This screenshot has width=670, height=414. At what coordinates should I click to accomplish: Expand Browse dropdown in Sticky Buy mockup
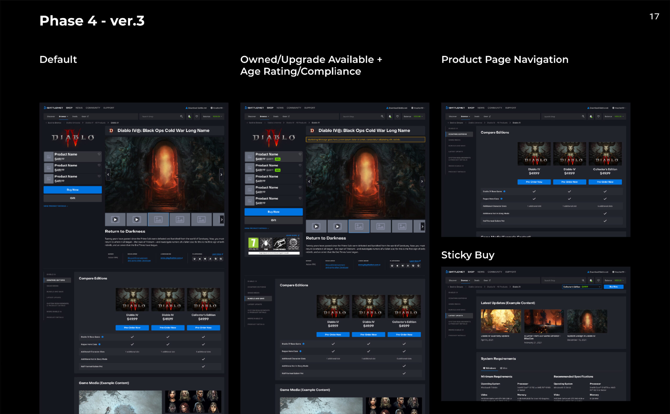(x=466, y=280)
